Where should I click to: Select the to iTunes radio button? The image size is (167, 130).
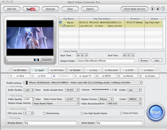(x=140, y=76)
